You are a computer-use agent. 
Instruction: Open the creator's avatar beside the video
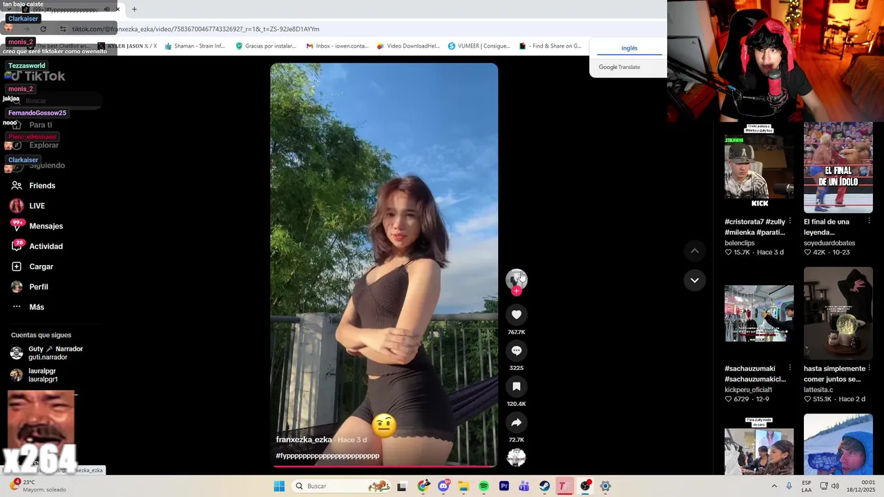516,279
